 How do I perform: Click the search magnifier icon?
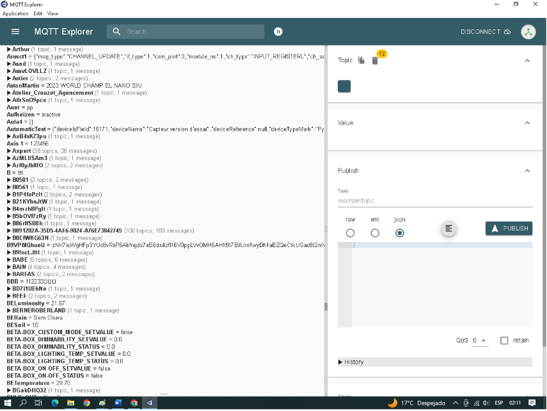(x=116, y=31)
